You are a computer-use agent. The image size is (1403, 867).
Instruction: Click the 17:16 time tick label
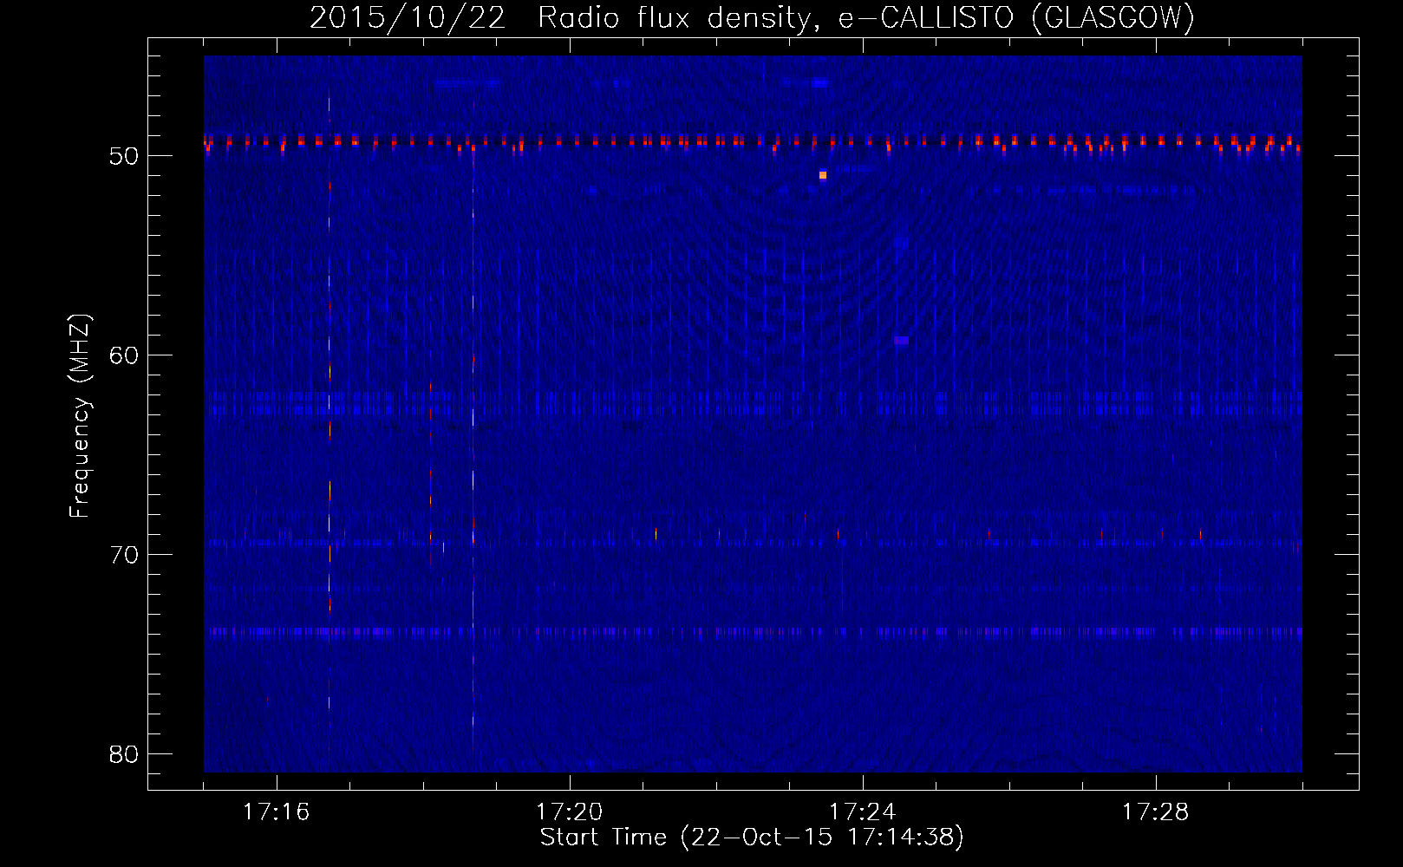[x=276, y=812]
